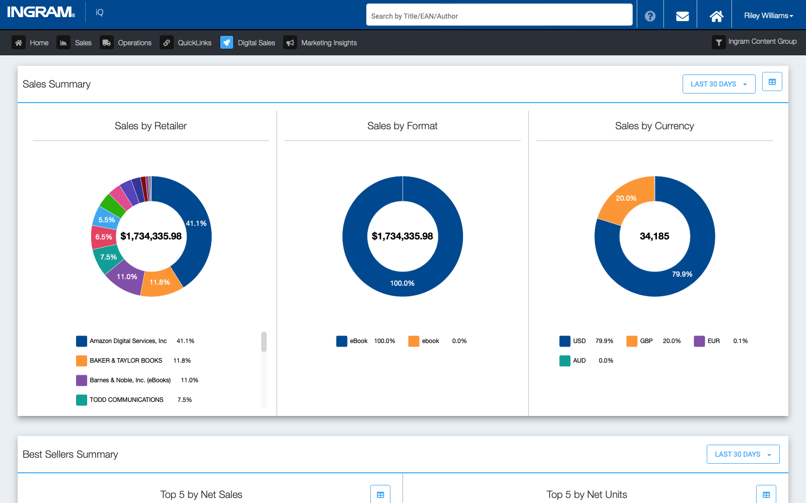
Task: Open the messages envelope icon
Action: [x=682, y=16]
